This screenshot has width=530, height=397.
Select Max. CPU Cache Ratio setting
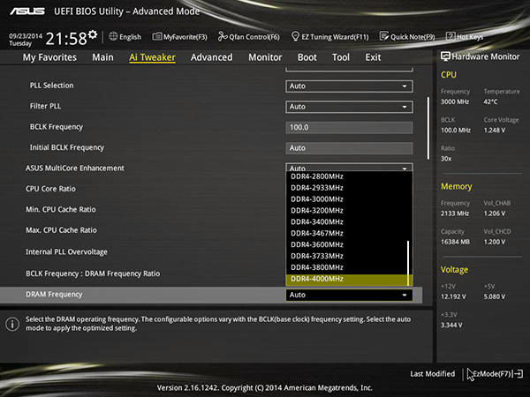(x=61, y=230)
